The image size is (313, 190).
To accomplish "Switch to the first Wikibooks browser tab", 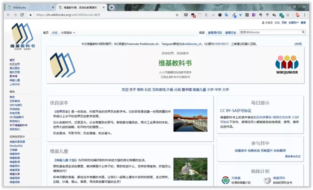I will click(30, 8).
